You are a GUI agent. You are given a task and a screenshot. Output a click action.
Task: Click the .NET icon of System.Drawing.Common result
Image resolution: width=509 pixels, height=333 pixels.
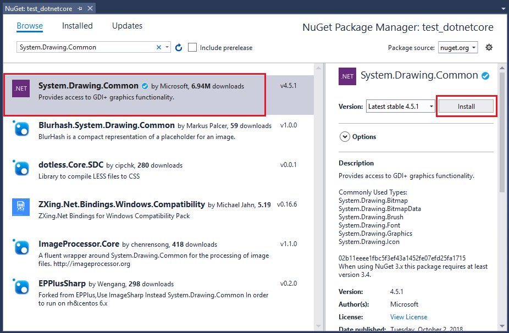coord(21,88)
